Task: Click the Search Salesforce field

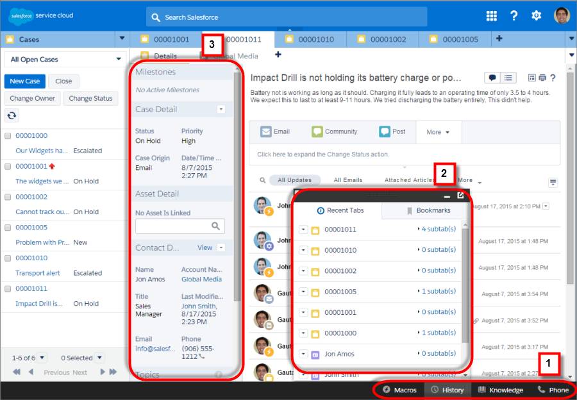Action: pyautogui.click(x=287, y=17)
